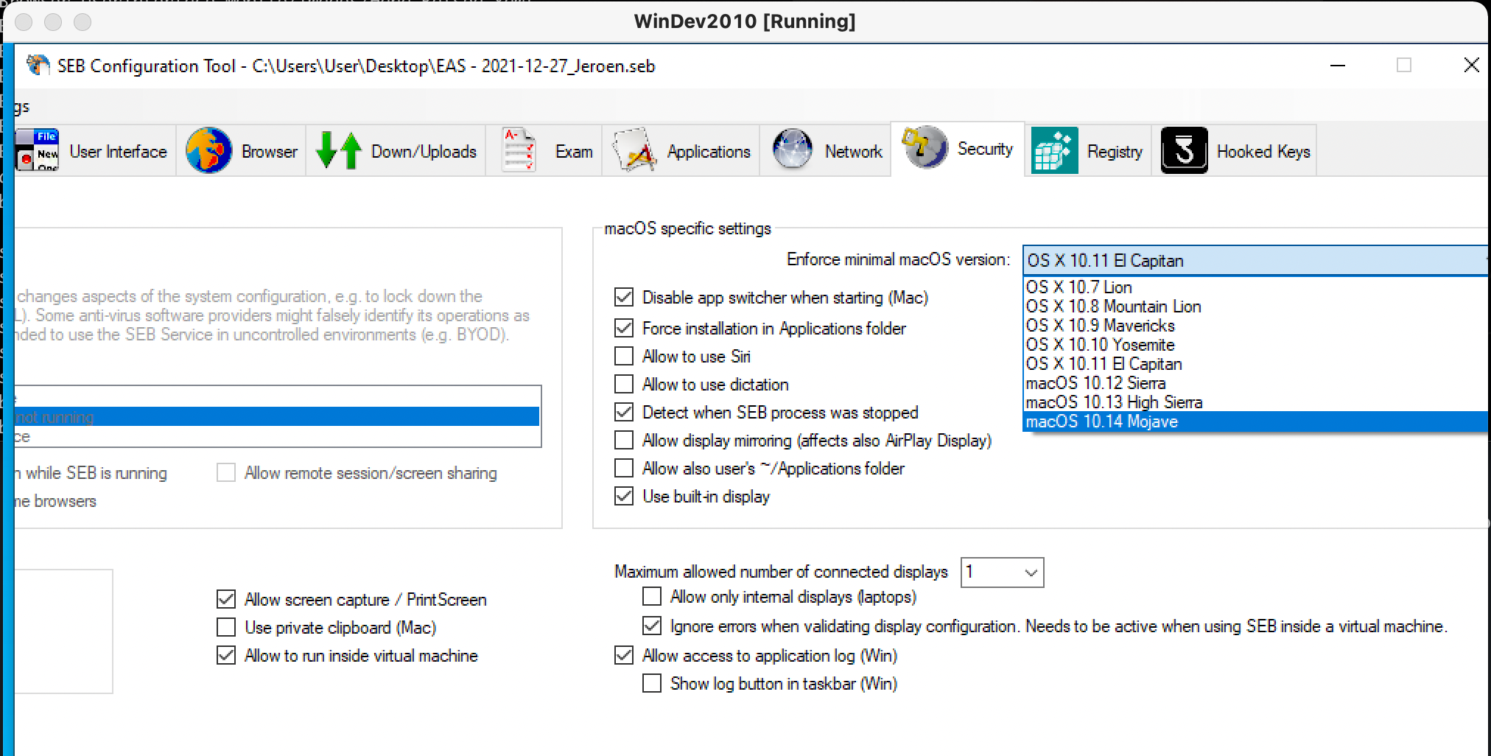The width and height of the screenshot is (1491, 756).
Task: Click the Security tab label
Action: coord(984,149)
